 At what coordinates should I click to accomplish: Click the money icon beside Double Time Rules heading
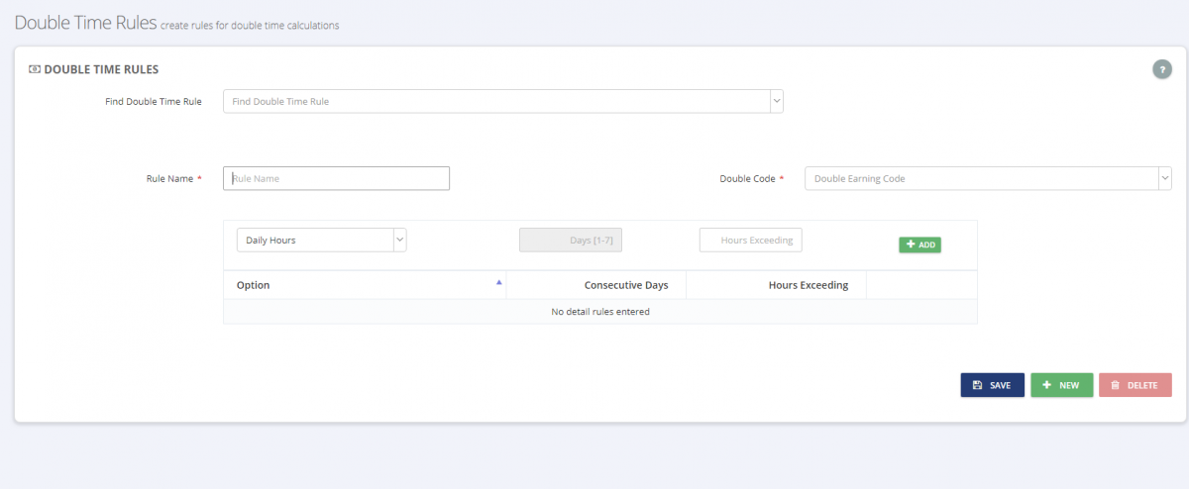(35, 69)
